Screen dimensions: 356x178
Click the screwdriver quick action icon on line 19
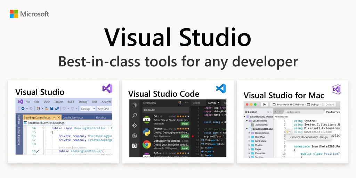pyautogui.click(x=38, y=151)
